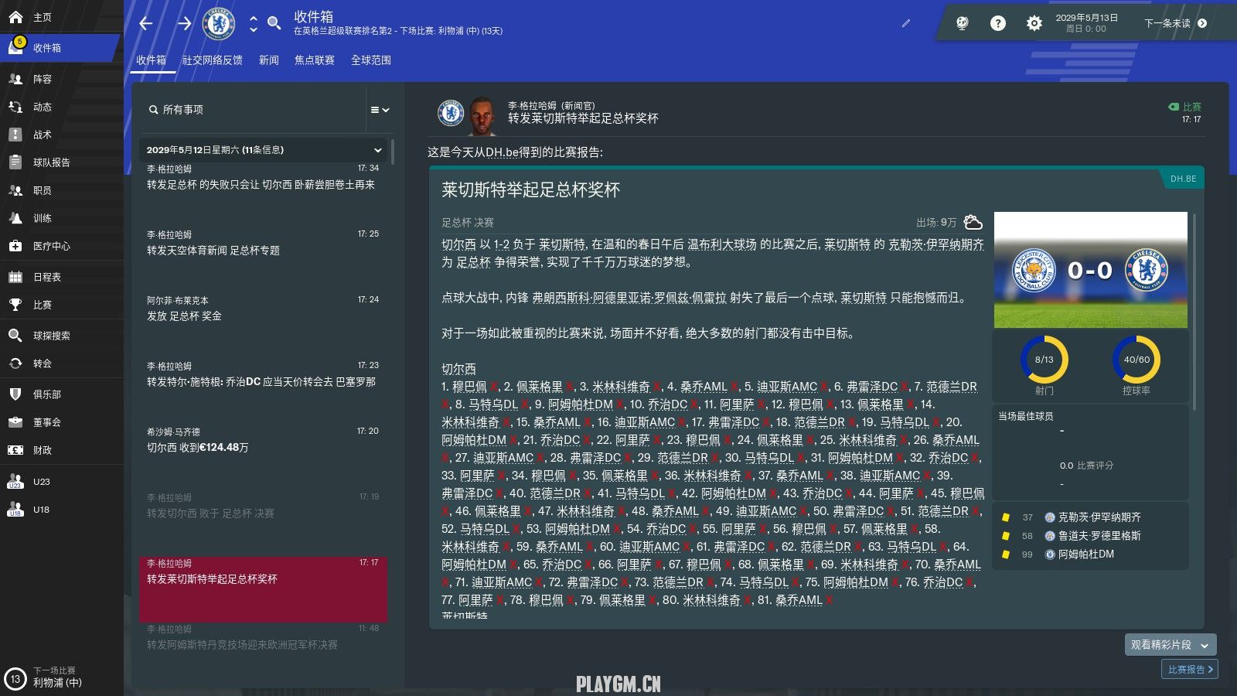
Task: Click the 比赛报告 button
Action: (x=1189, y=669)
